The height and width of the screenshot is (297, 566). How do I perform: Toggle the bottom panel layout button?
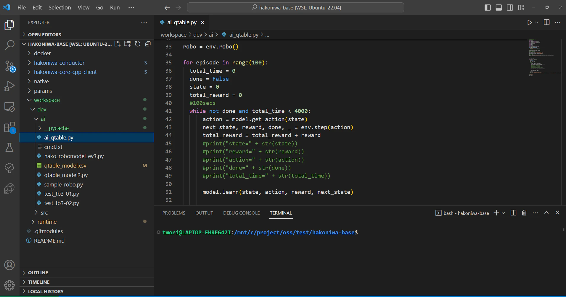(x=499, y=8)
